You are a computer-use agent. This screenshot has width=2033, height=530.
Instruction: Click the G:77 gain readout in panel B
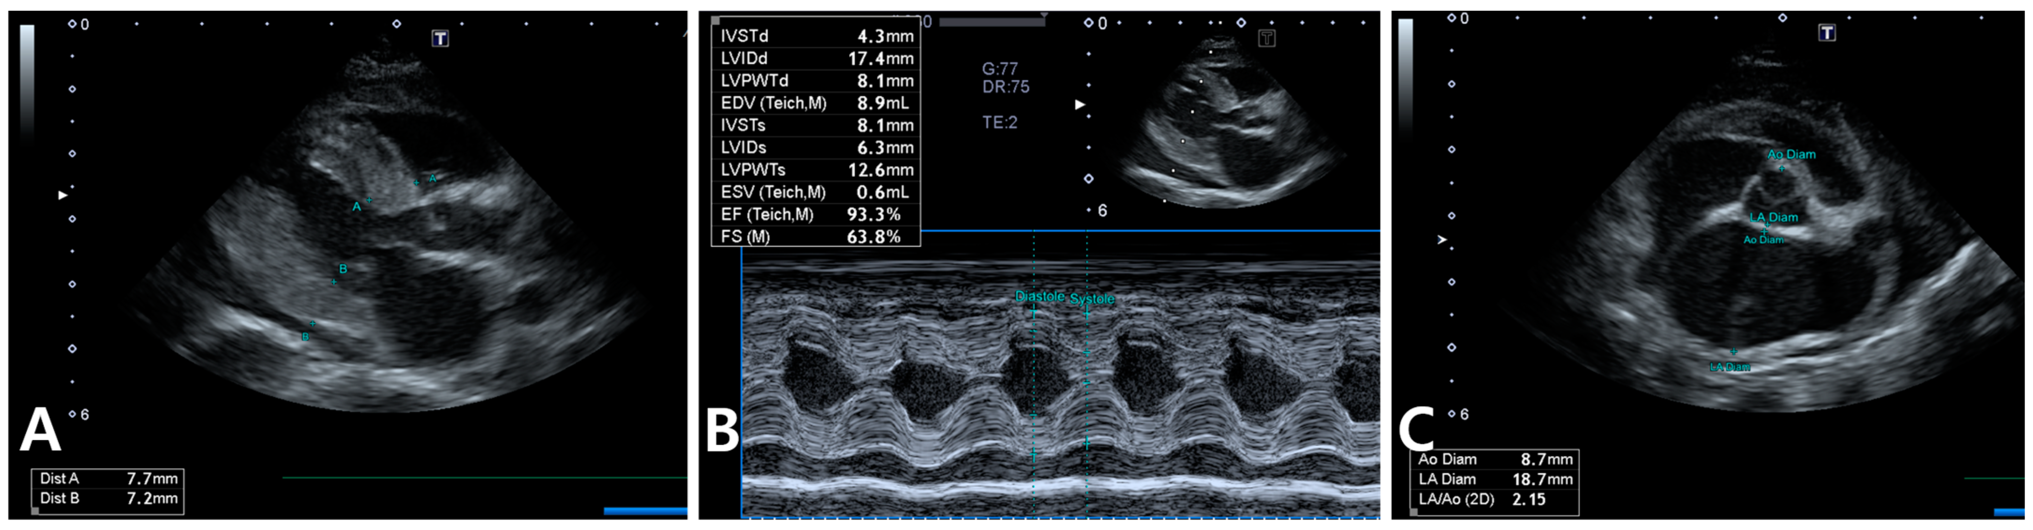tap(999, 69)
